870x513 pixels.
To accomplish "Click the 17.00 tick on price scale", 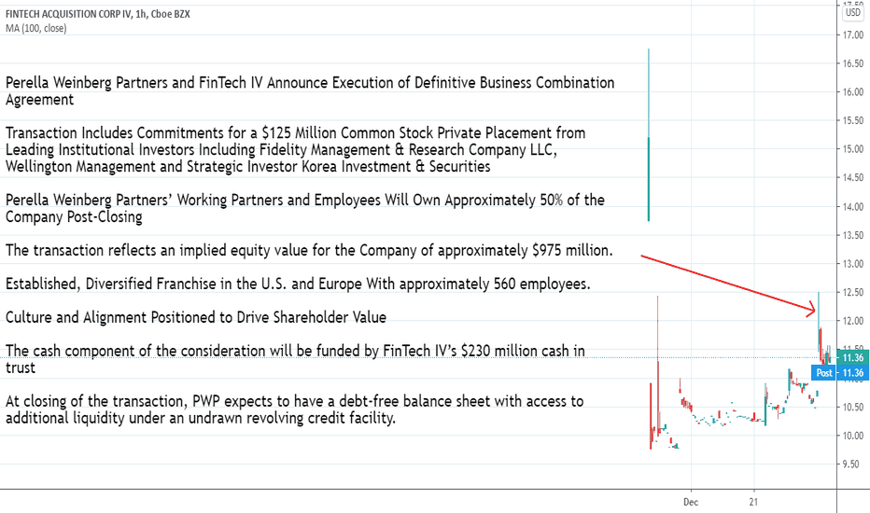I will point(852,35).
